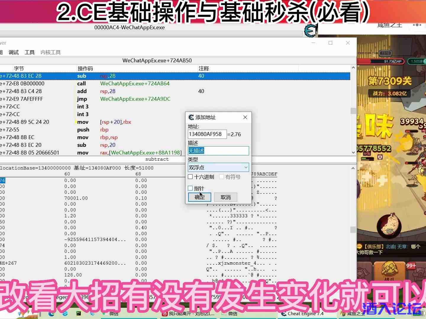This screenshot has width=426, height=319.
Task: Click the 7310 next stage indicator
Action: pos(385,53)
